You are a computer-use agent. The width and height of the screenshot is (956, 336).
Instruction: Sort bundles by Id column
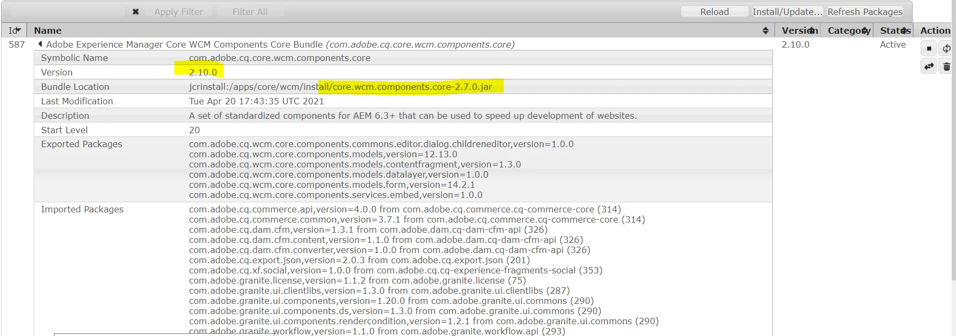[14, 30]
